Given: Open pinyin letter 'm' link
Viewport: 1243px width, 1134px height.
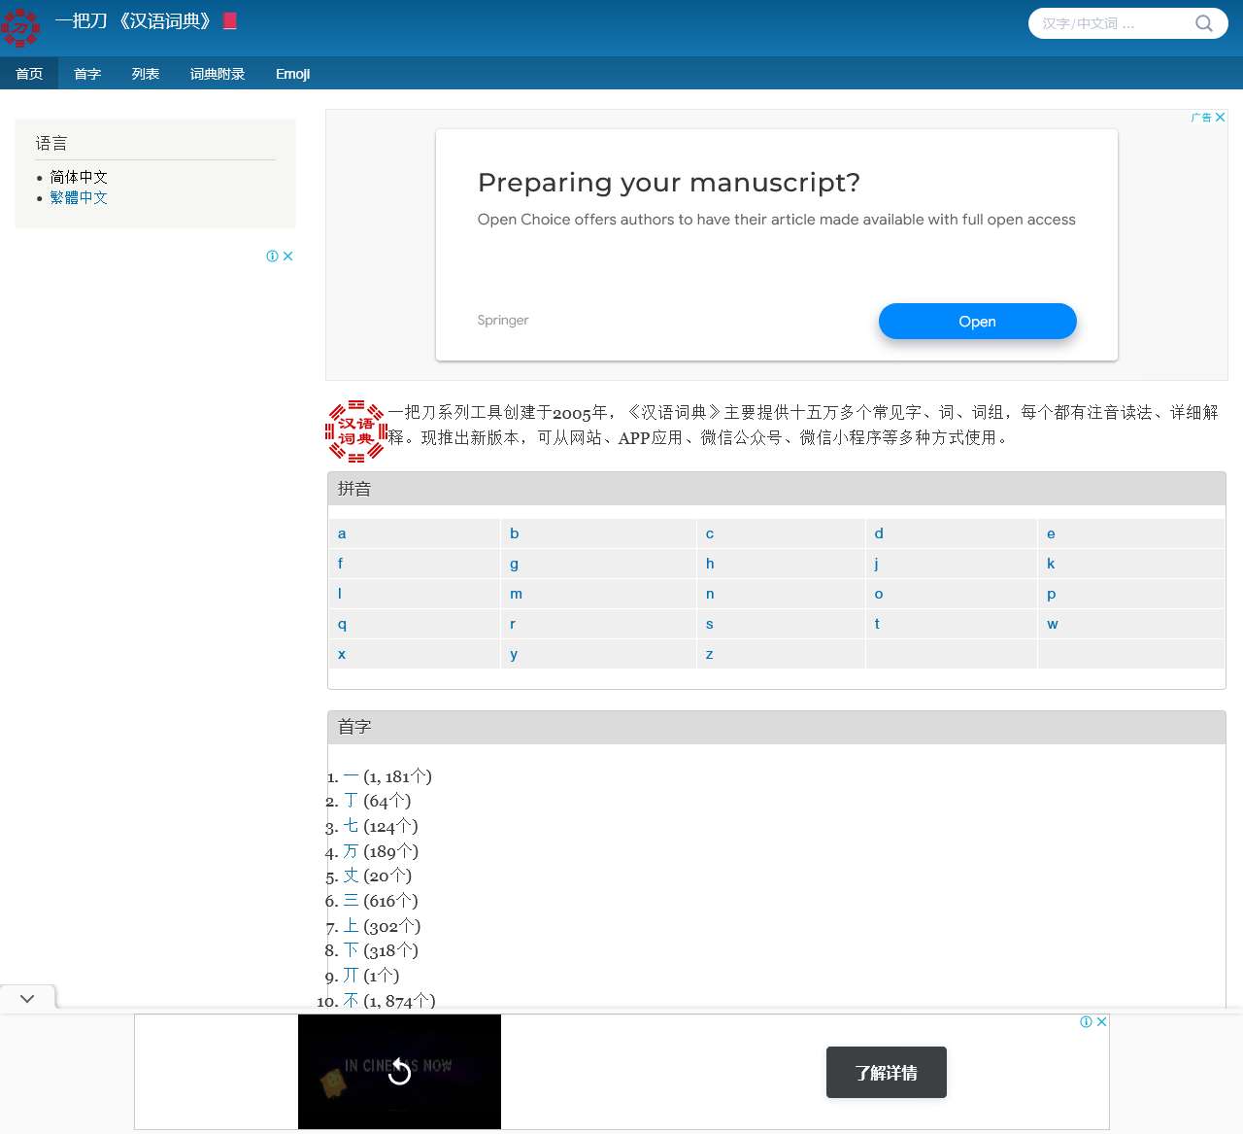Looking at the screenshot, I should point(516,594).
